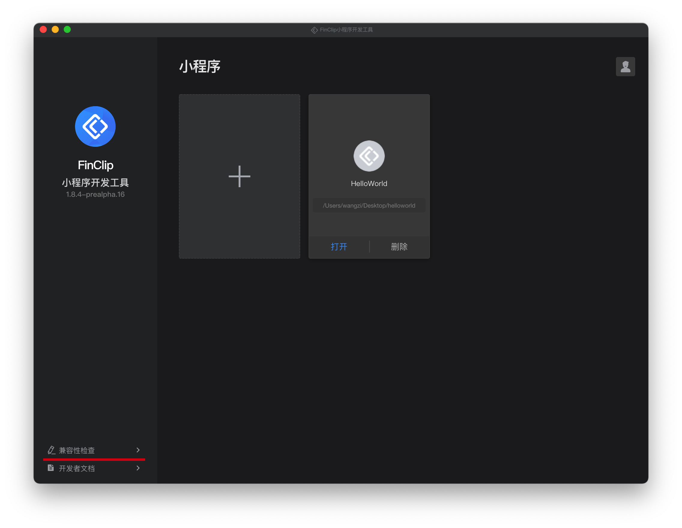This screenshot has height=528, width=682.
Task: Click the FinClip icon in title bar
Action: (x=314, y=30)
